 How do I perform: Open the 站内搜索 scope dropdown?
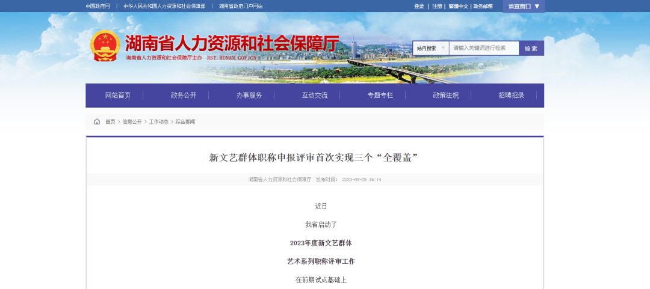[430, 48]
